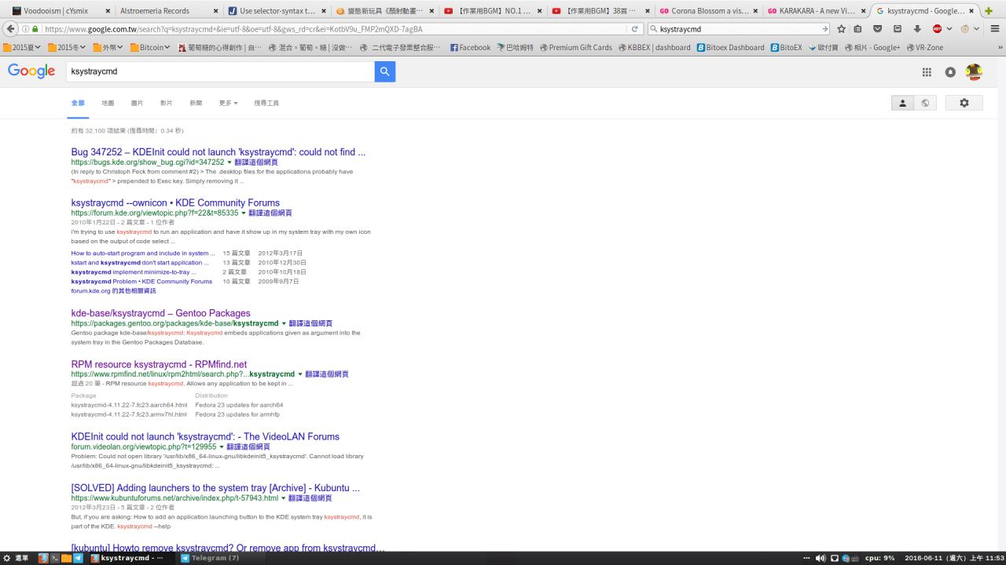
Task: Open the ksystraycmd --ownicon KDE forum result
Action: (175, 202)
